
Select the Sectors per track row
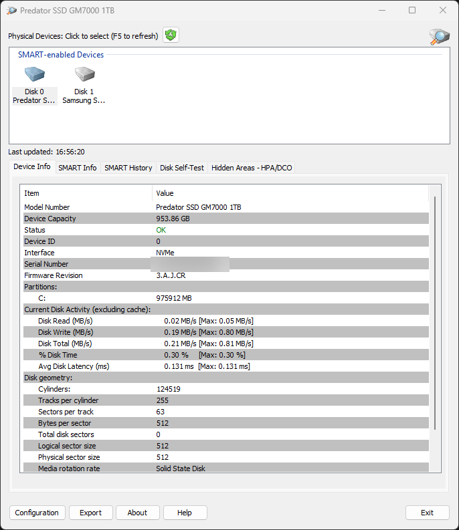coord(225,412)
